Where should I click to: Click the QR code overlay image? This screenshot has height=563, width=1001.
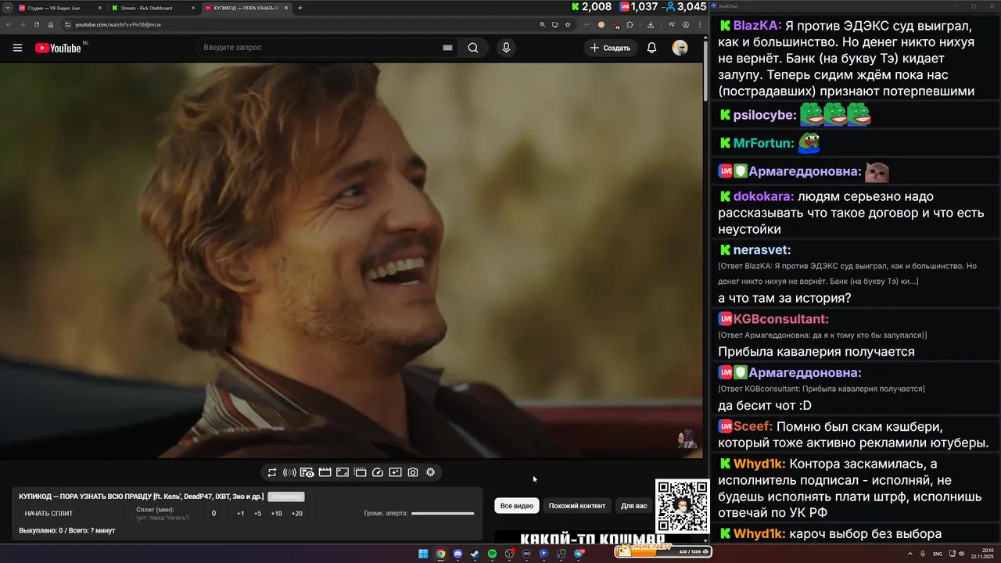(x=681, y=506)
